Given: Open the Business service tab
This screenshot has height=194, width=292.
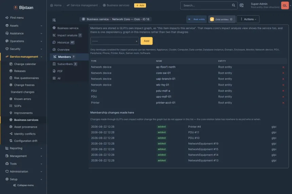Looking at the screenshot, I should coord(69,28).
